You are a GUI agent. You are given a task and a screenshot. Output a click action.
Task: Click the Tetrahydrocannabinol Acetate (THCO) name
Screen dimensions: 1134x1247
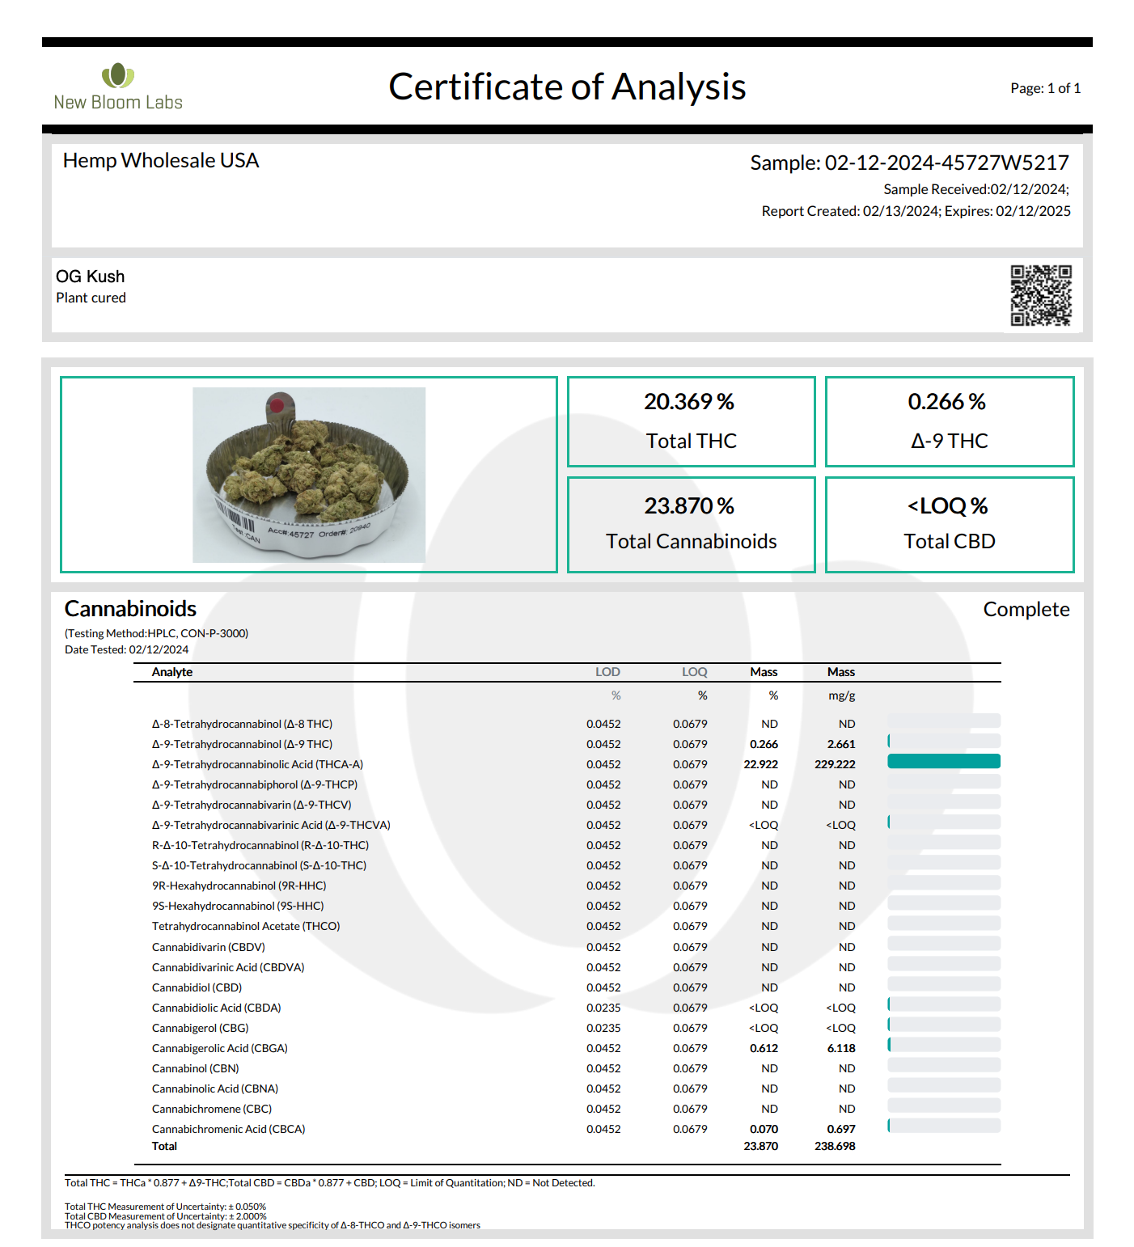pyautogui.click(x=246, y=926)
